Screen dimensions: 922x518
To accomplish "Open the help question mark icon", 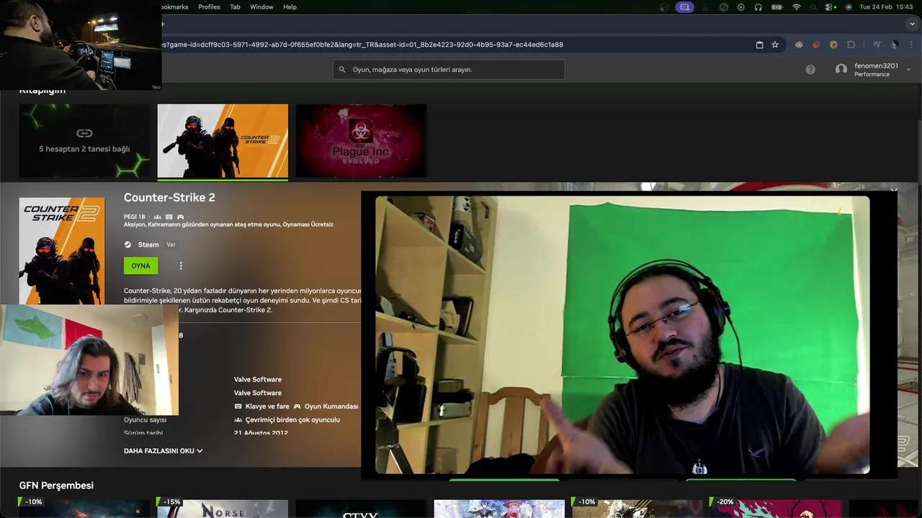I will 810,70.
